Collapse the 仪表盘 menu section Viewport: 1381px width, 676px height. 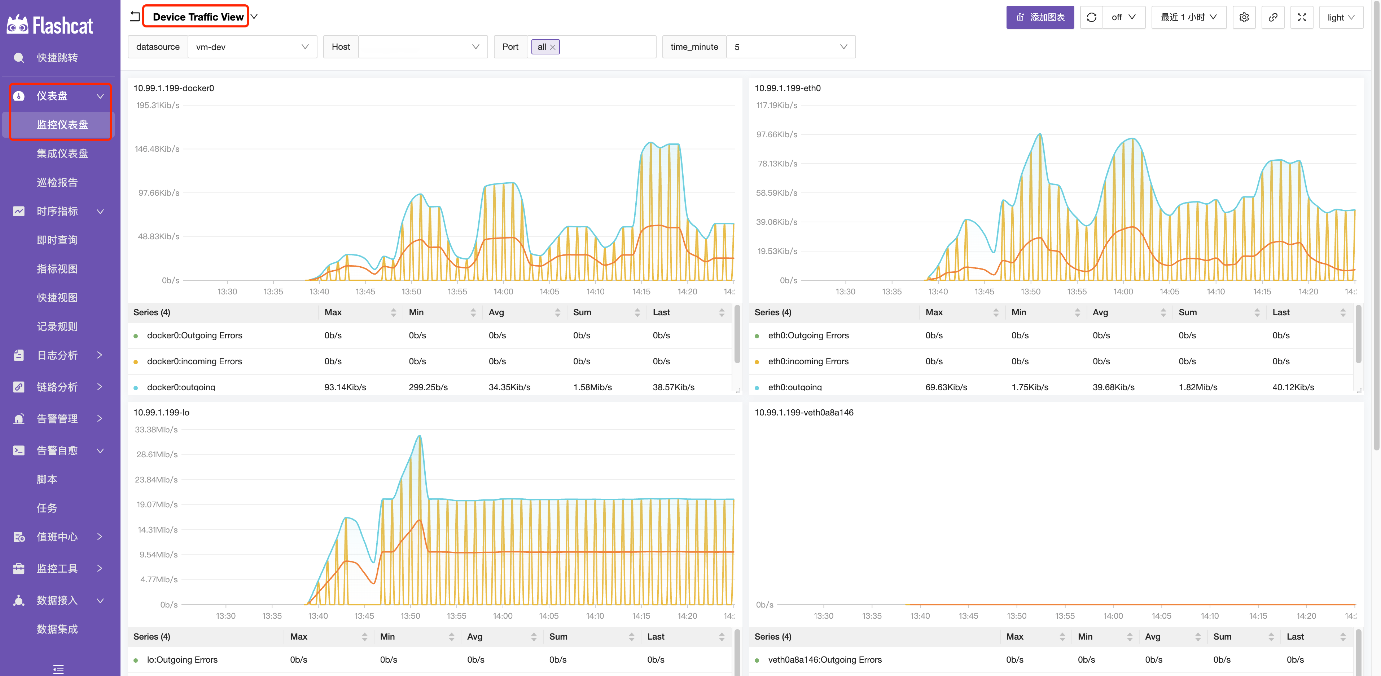pos(100,96)
